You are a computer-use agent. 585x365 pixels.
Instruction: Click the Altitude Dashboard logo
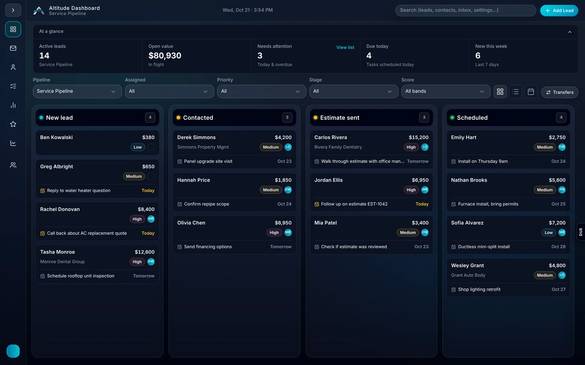coord(39,11)
